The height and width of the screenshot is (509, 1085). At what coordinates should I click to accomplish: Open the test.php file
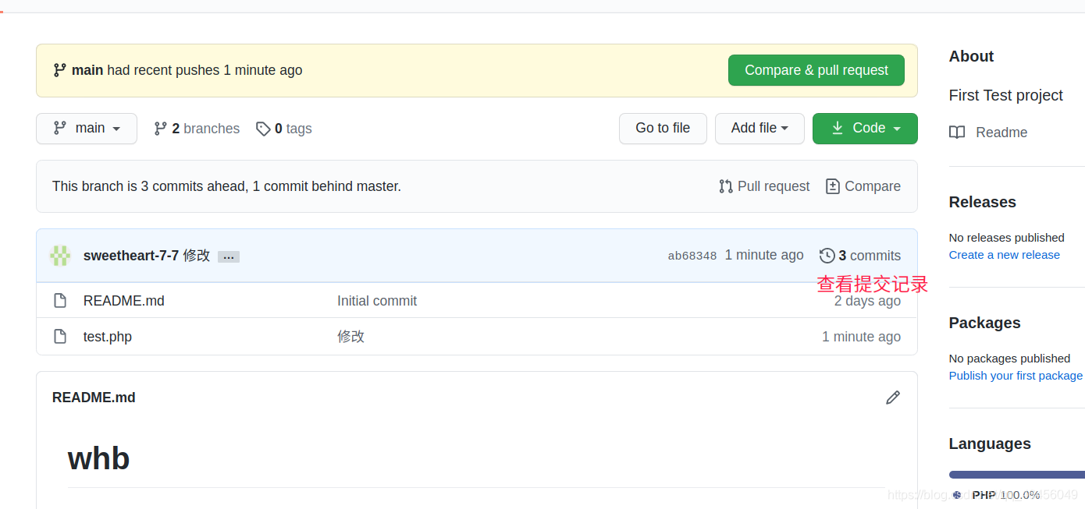pyautogui.click(x=108, y=337)
